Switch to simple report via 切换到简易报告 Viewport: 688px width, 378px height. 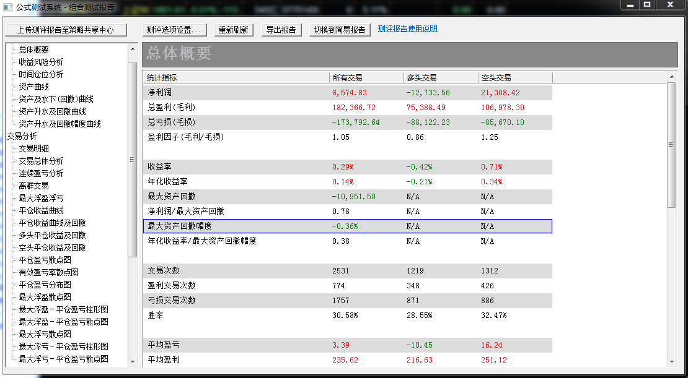coord(340,30)
